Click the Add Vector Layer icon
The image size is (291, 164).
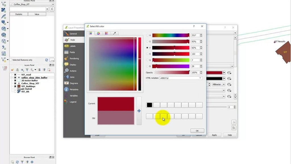(x=3, y=3)
